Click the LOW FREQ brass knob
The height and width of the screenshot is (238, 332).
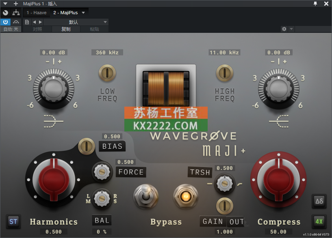click(x=107, y=73)
